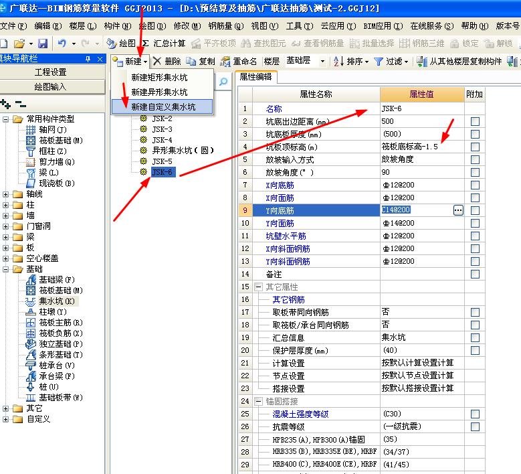Click the Open file folder icon
This screenshot has height=474, width=521.
[x=19, y=44]
